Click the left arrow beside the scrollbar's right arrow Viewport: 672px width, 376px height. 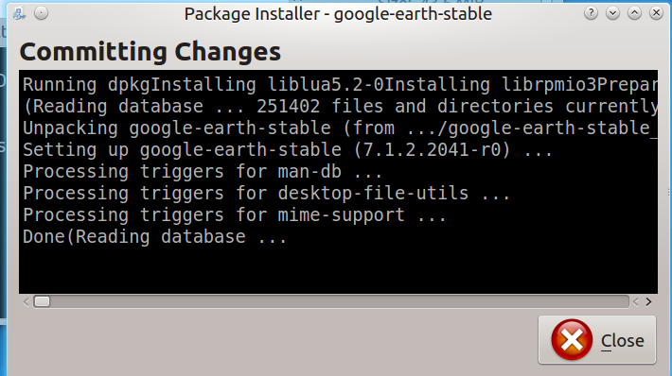(x=636, y=302)
